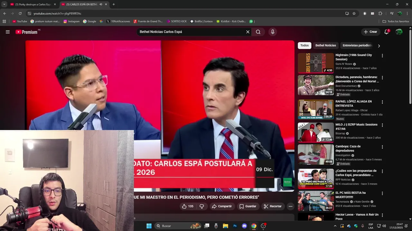
Task: Open tab search dropdown arrow
Action: click(x=4, y=4)
